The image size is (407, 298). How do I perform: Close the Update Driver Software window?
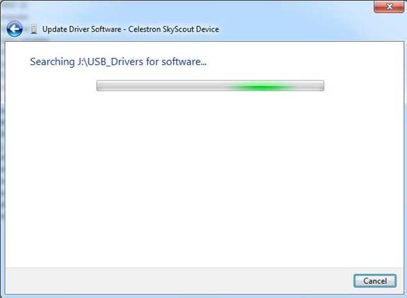point(389,6)
